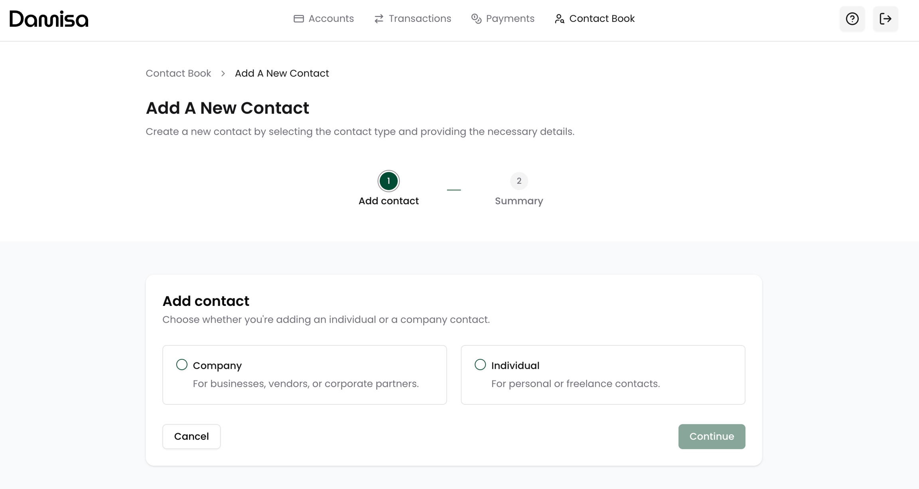Click the Contact Book breadcrumb link
The width and height of the screenshot is (919, 489).
coord(178,73)
